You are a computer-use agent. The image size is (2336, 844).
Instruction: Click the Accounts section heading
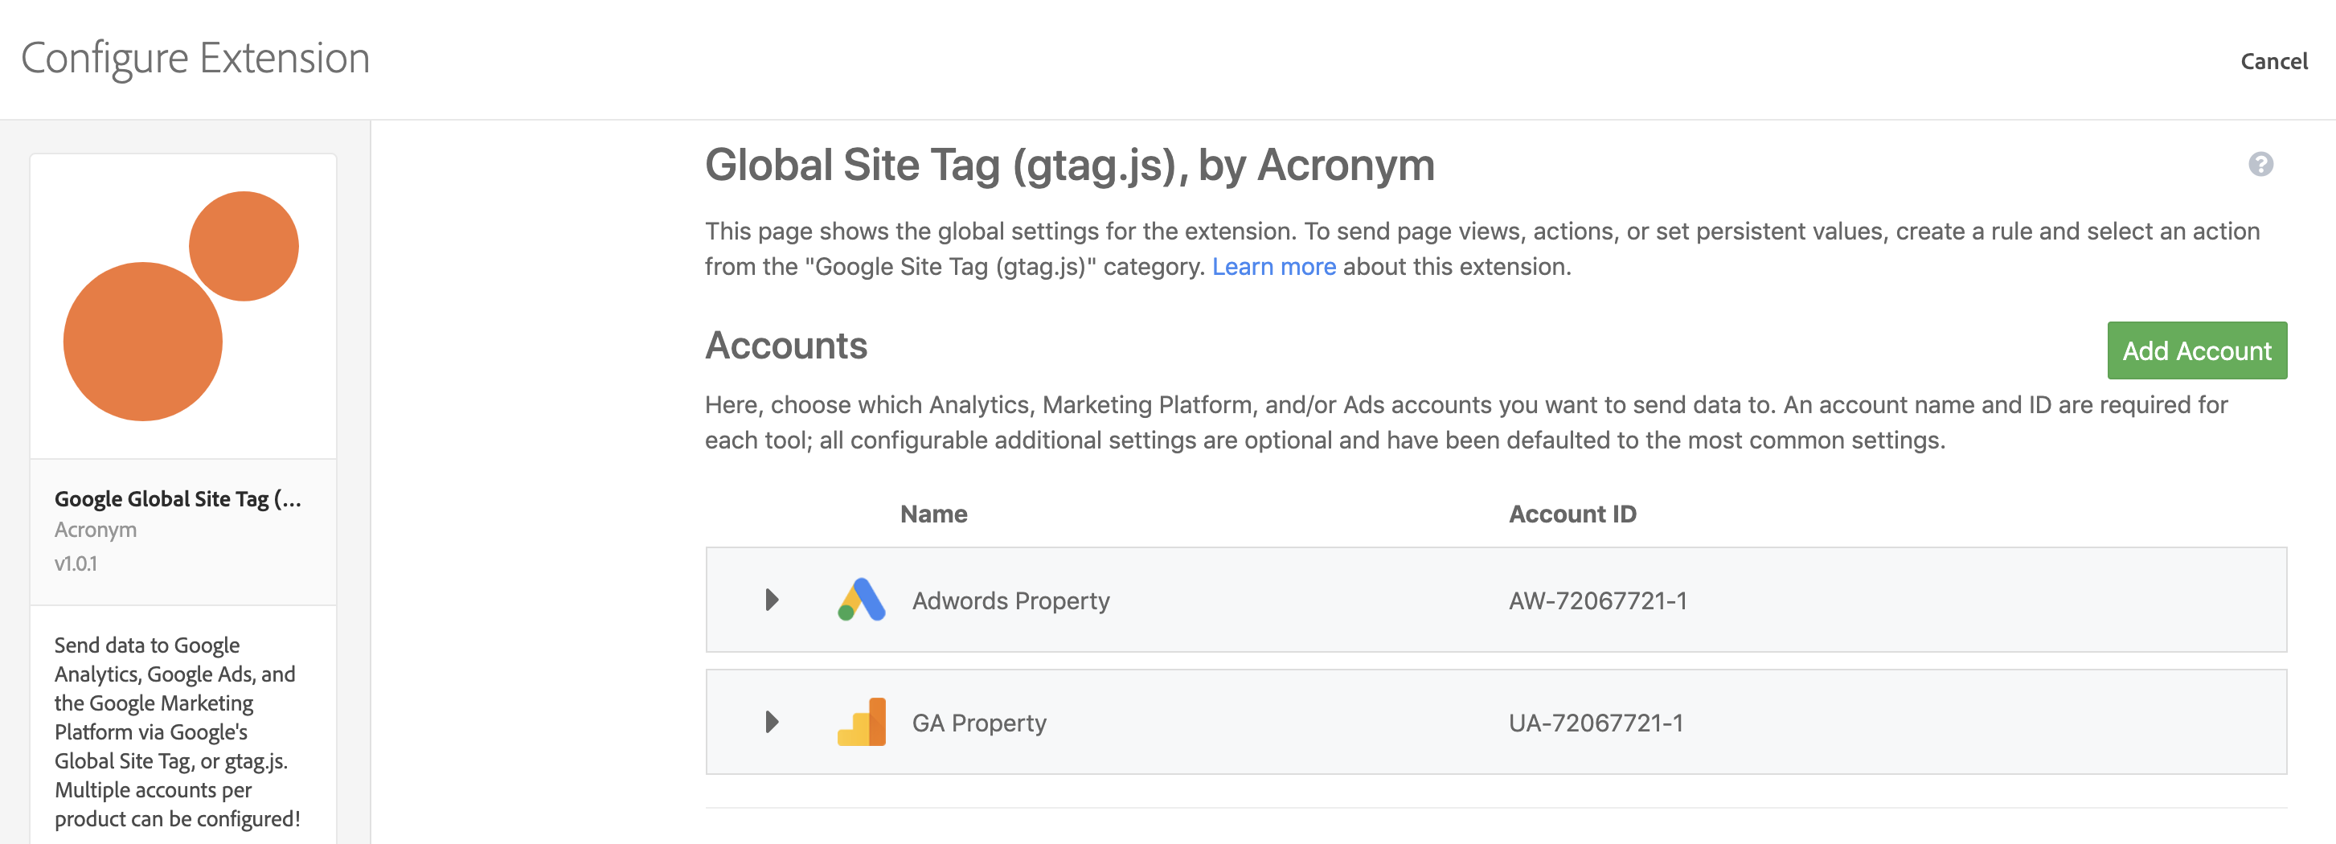pyautogui.click(x=785, y=346)
